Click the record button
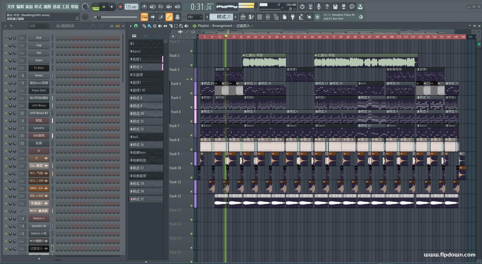Image resolution: width=482 pixels, height=264 pixels. coord(120,7)
